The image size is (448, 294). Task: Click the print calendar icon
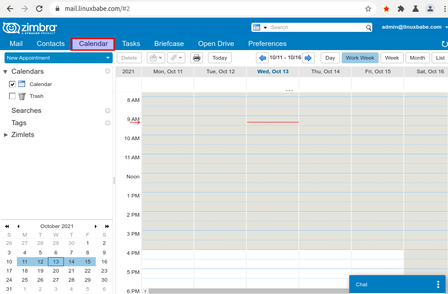197,58
